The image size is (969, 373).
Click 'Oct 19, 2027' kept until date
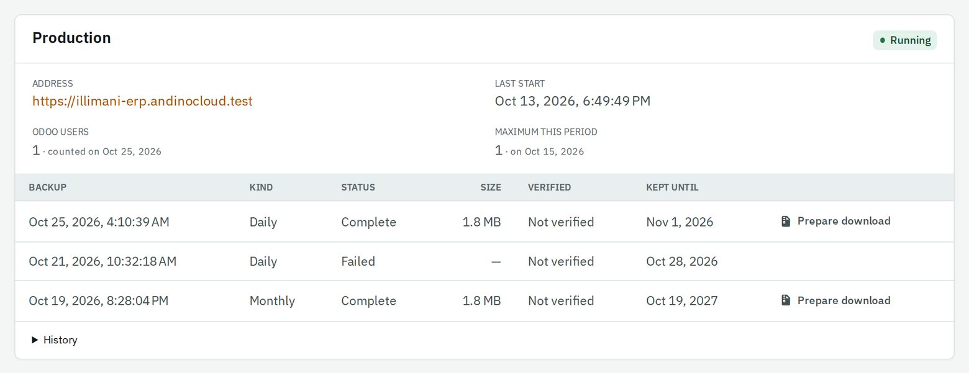click(x=682, y=301)
